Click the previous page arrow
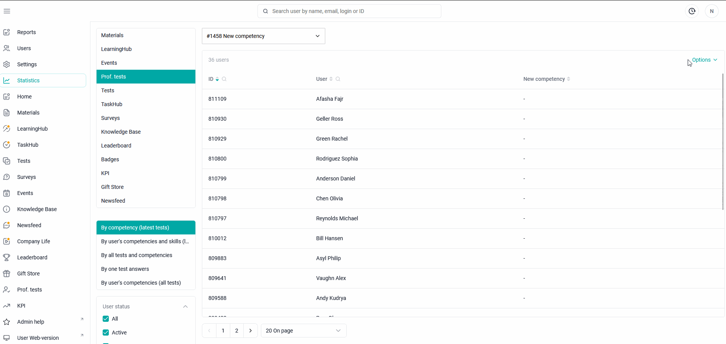Image resolution: width=726 pixels, height=344 pixels. pos(209,331)
